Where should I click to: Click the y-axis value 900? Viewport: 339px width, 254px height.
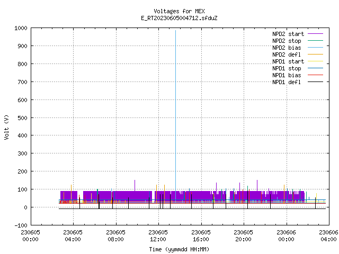pos(22,46)
